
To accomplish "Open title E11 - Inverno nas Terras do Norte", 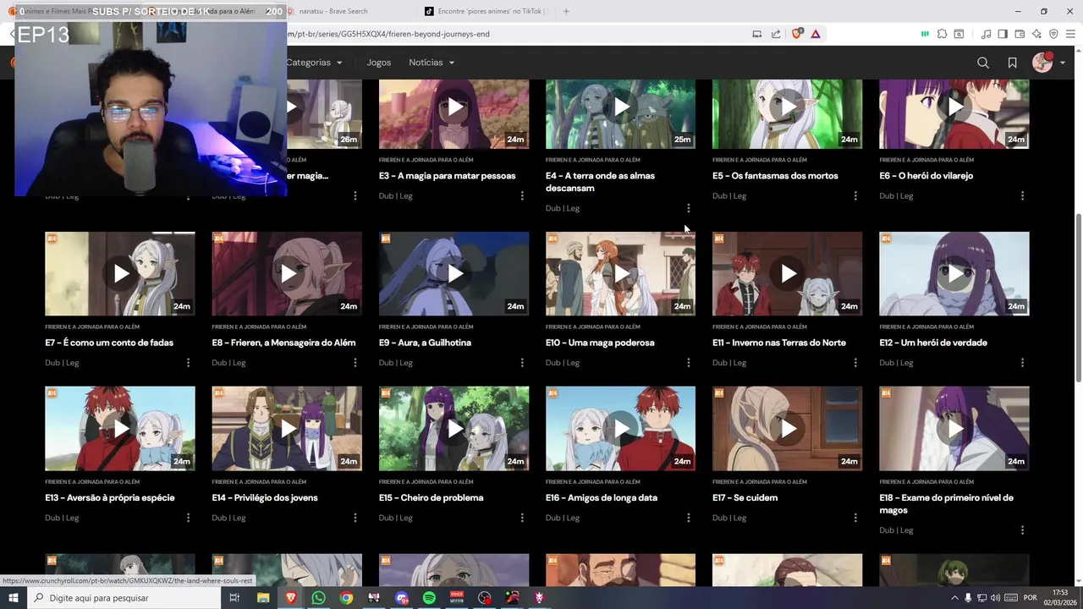I will click(779, 343).
